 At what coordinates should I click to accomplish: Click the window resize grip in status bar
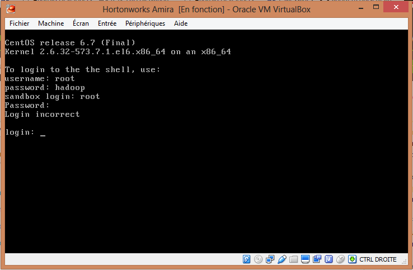[404, 261]
